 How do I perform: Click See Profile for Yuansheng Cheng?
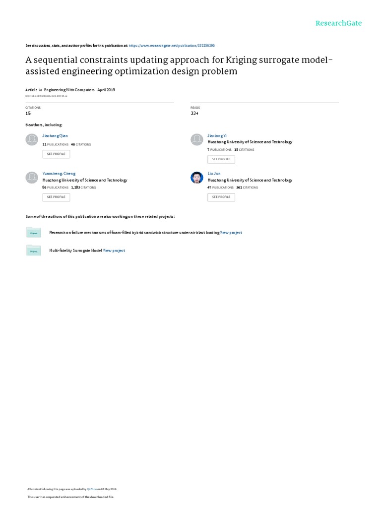pyautogui.click(x=56, y=197)
